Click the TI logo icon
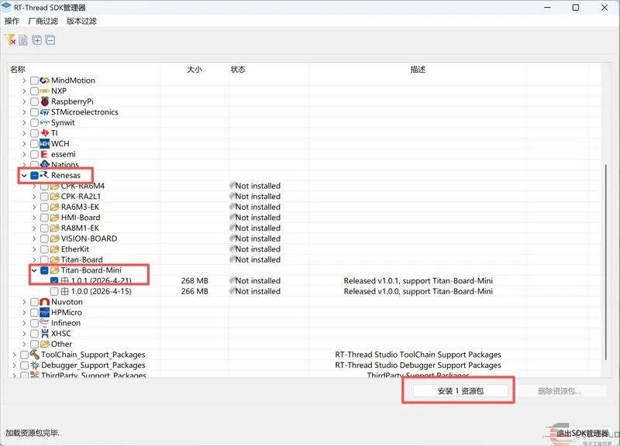The height and width of the screenshot is (446, 620). click(x=45, y=133)
